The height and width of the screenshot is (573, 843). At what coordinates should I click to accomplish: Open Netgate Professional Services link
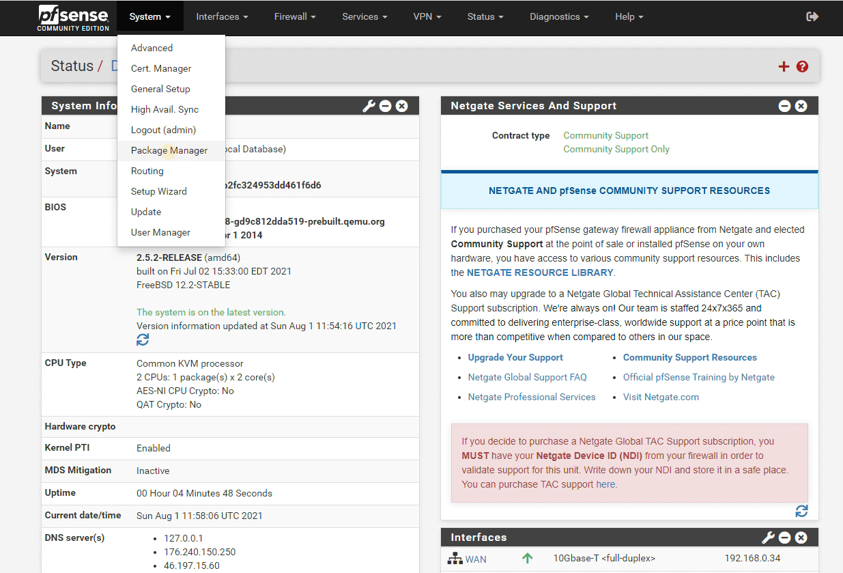point(532,397)
